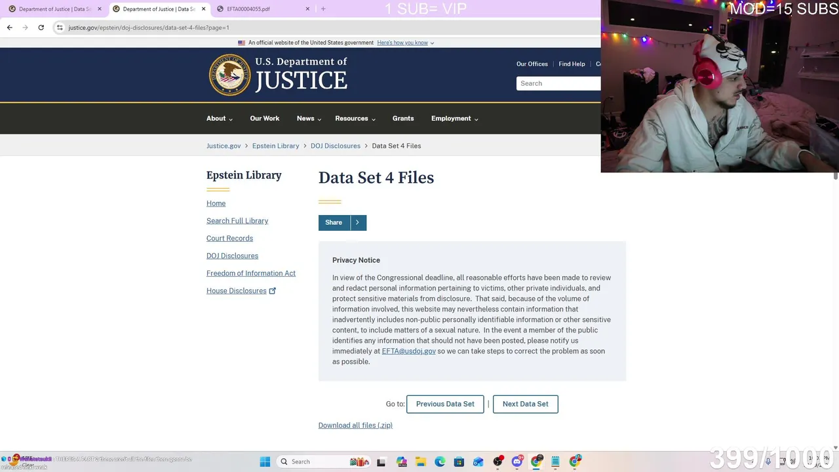The height and width of the screenshot is (472, 839).
Task: Click the Department of Justice seal logo
Action: tap(229, 75)
